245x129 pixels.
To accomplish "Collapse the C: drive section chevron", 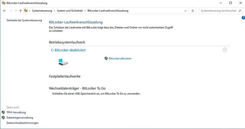I will tap(225, 50).
